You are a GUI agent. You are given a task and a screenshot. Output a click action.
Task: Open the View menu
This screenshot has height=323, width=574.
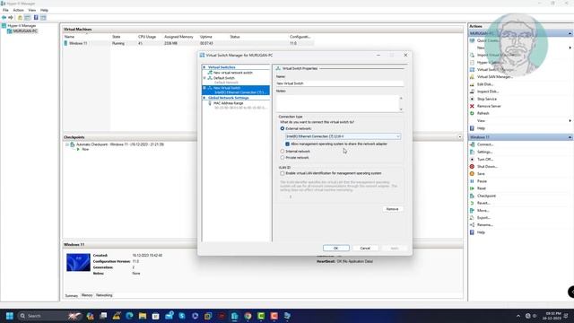coord(32,10)
